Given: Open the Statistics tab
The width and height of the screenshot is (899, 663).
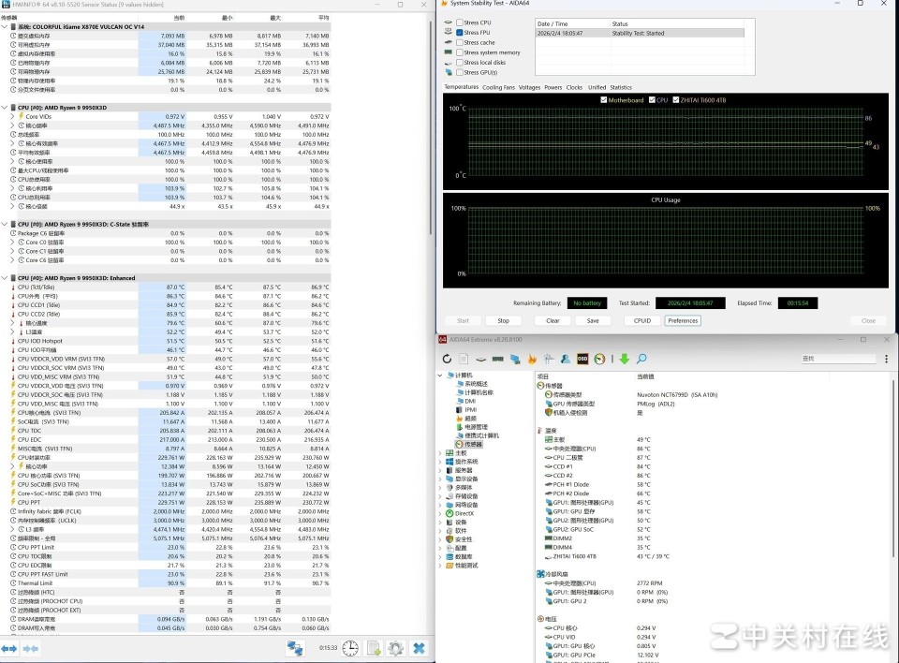Looking at the screenshot, I should pos(621,87).
